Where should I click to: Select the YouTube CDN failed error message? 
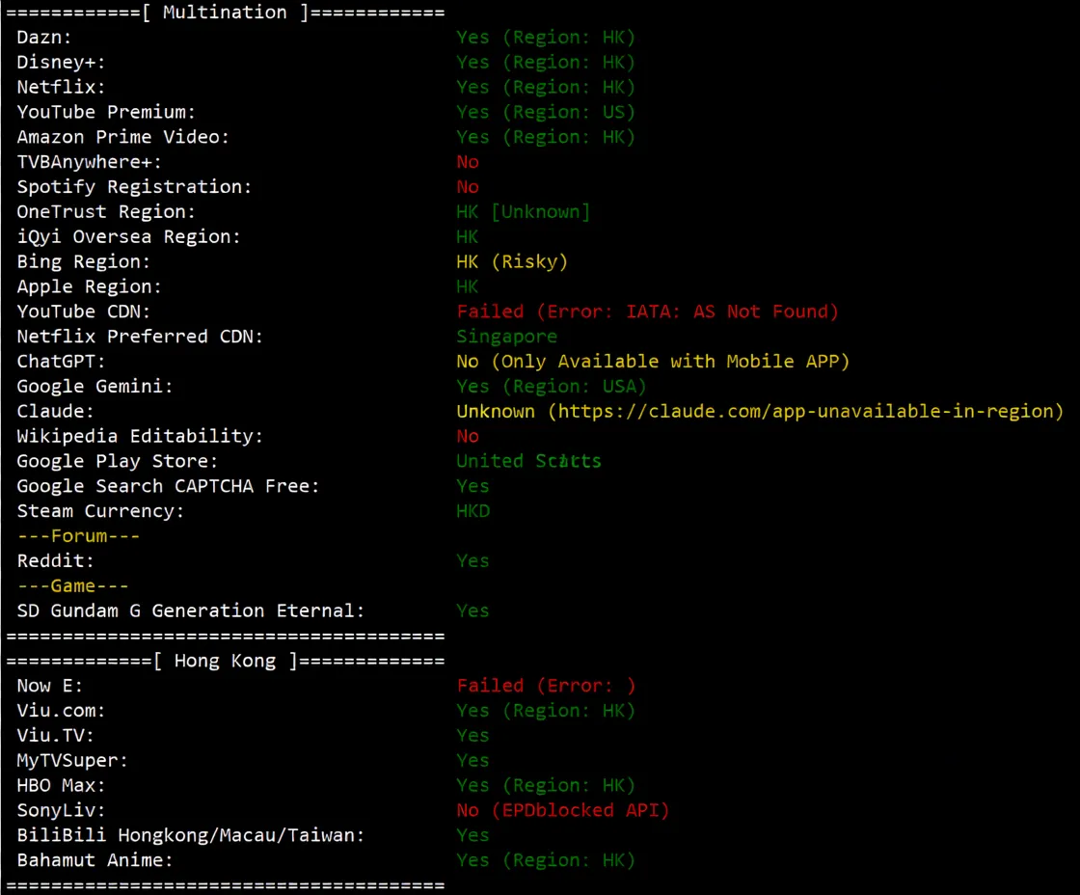click(x=647, y=312)
